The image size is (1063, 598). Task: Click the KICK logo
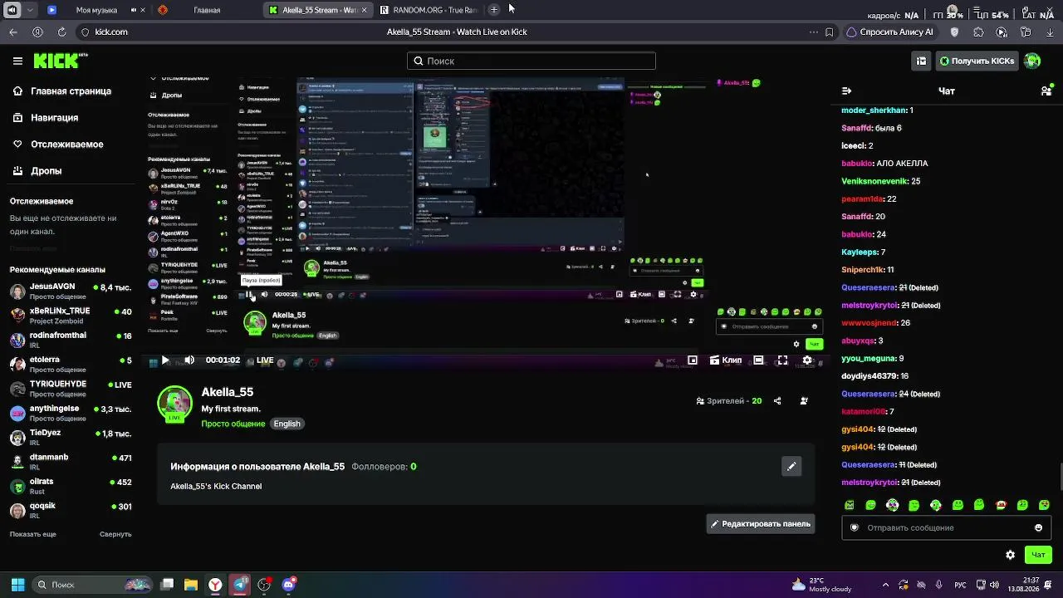(x=60, y=61)
